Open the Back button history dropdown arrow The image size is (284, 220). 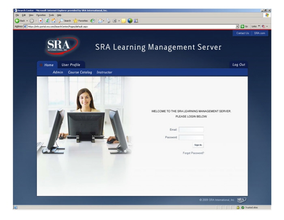tap(27, 21)
